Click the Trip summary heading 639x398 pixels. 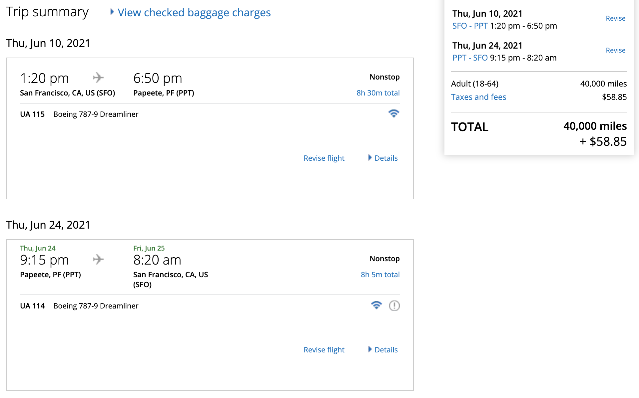point(47,12)
